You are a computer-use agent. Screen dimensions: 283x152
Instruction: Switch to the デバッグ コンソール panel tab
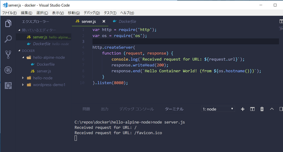coord(137,109)
